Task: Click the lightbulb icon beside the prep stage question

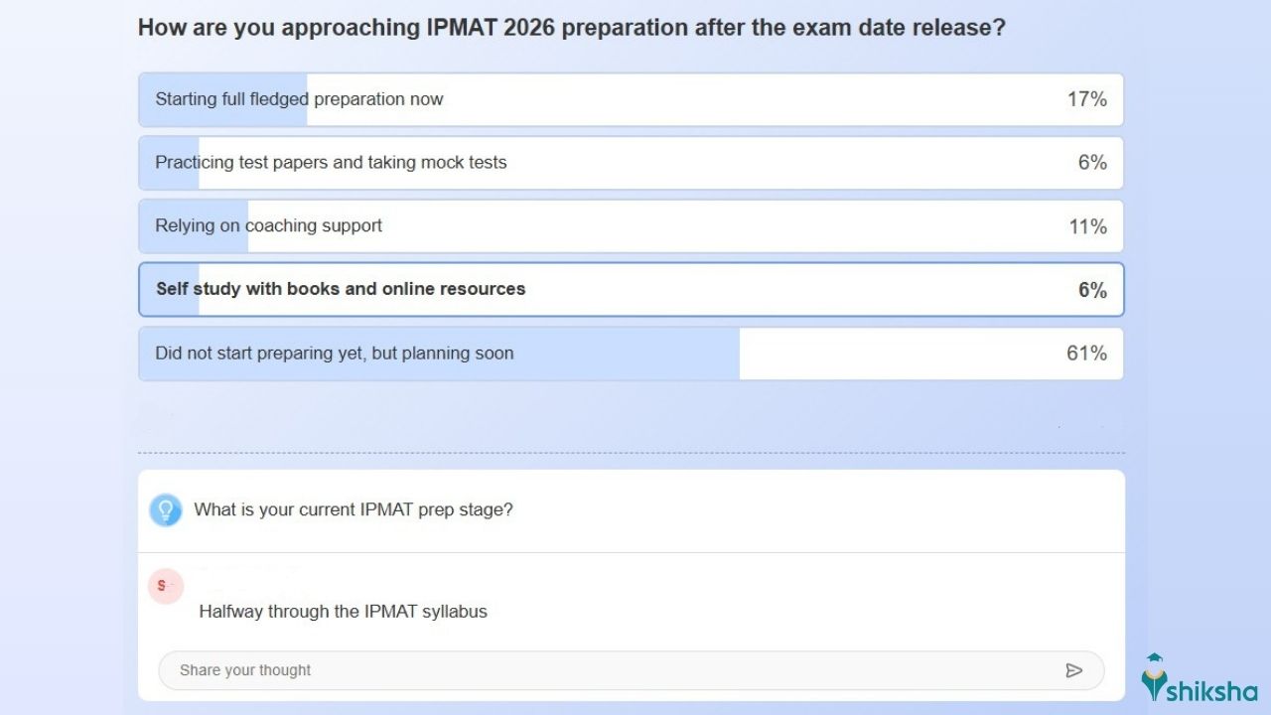Action: (166, 509)
